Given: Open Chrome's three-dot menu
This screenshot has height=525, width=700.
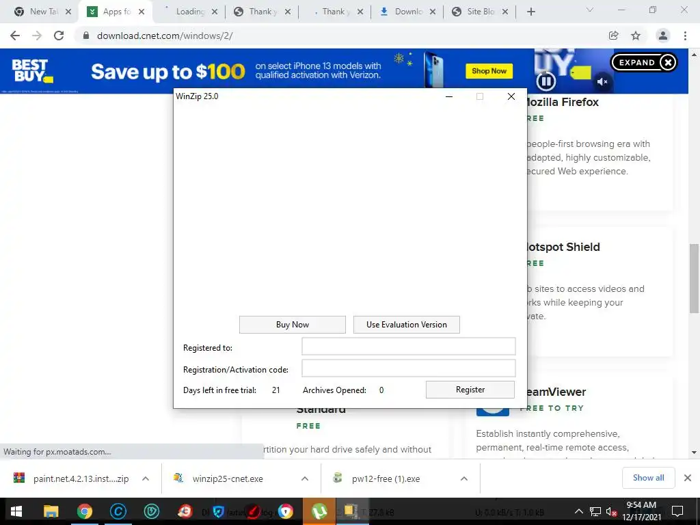Looking at the screenshot, I should click(x=685, y=36).
